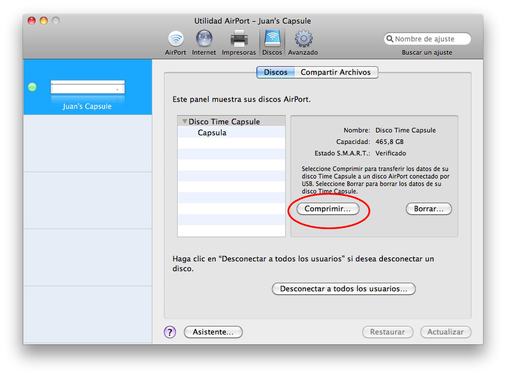
Task: Focus the Nombre de ajuste search field
Action: tap(427, 39)
